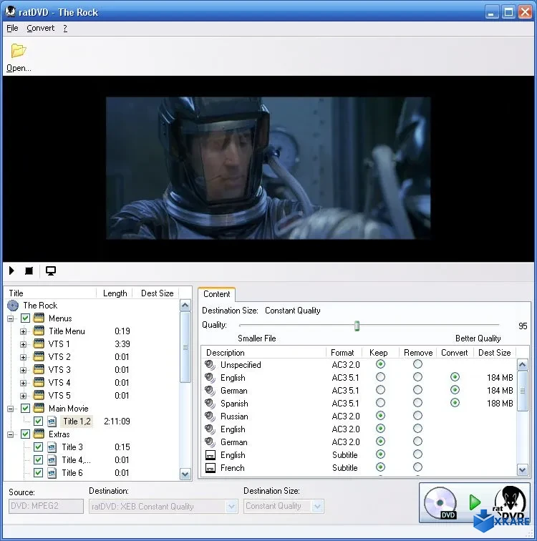537x541 pixels.
Task: Click the Source DVD: MPEG2 field
Action: (x=46, y=506)
